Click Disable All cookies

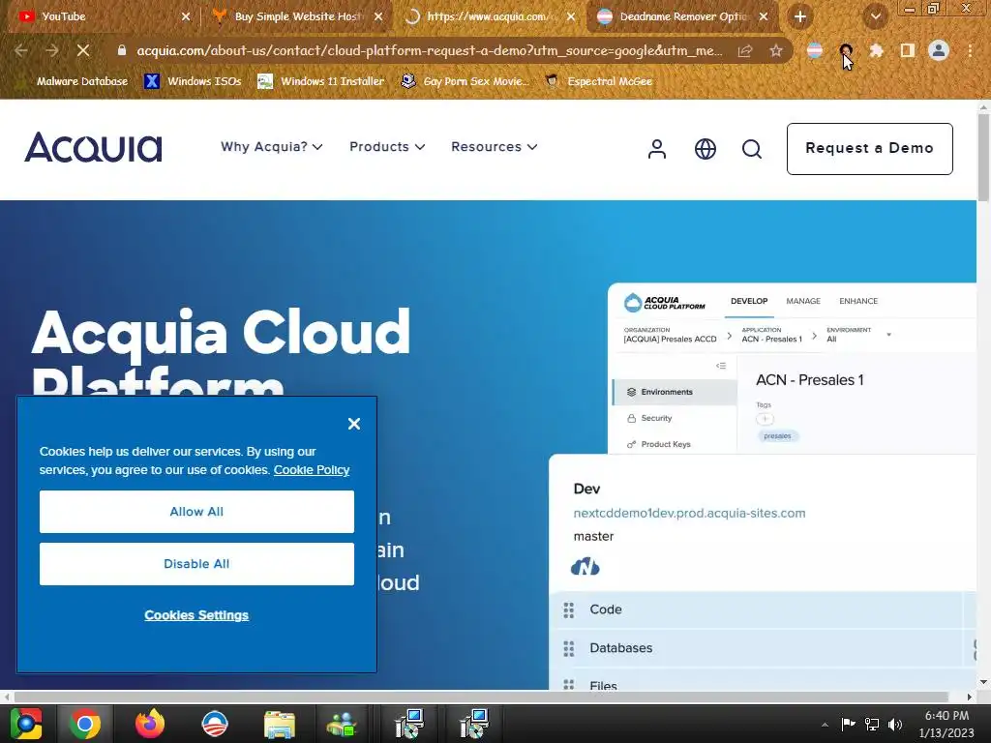(196, 564)
